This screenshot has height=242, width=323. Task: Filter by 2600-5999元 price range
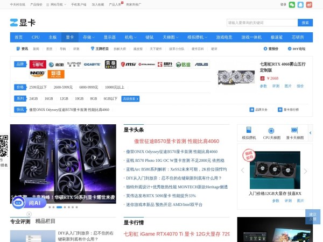point(63,87)
